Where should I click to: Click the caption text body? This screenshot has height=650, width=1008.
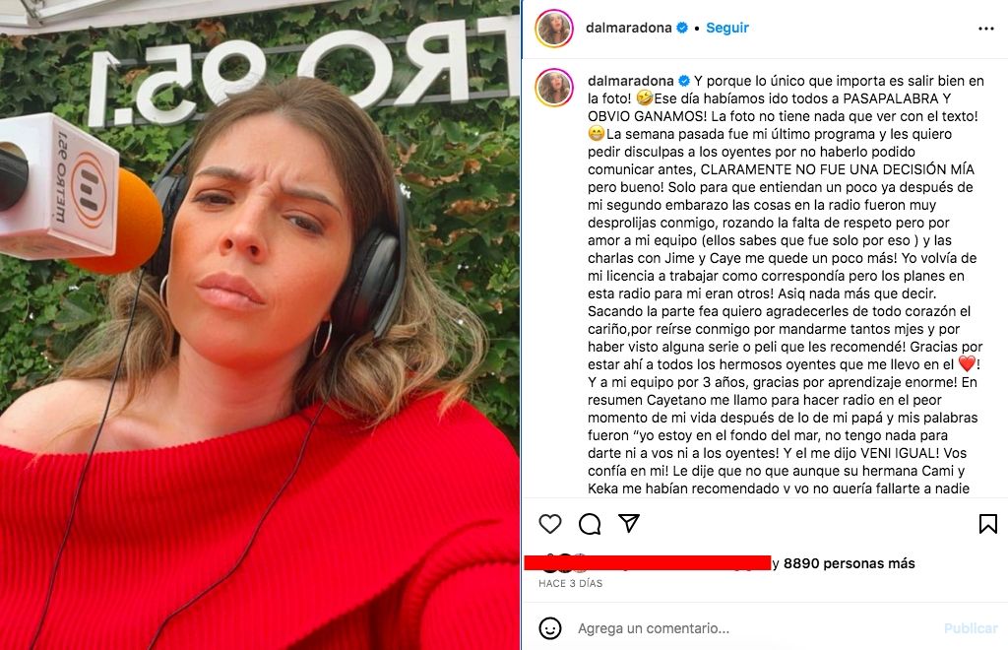pyautogui.click(x=785, y=285)
